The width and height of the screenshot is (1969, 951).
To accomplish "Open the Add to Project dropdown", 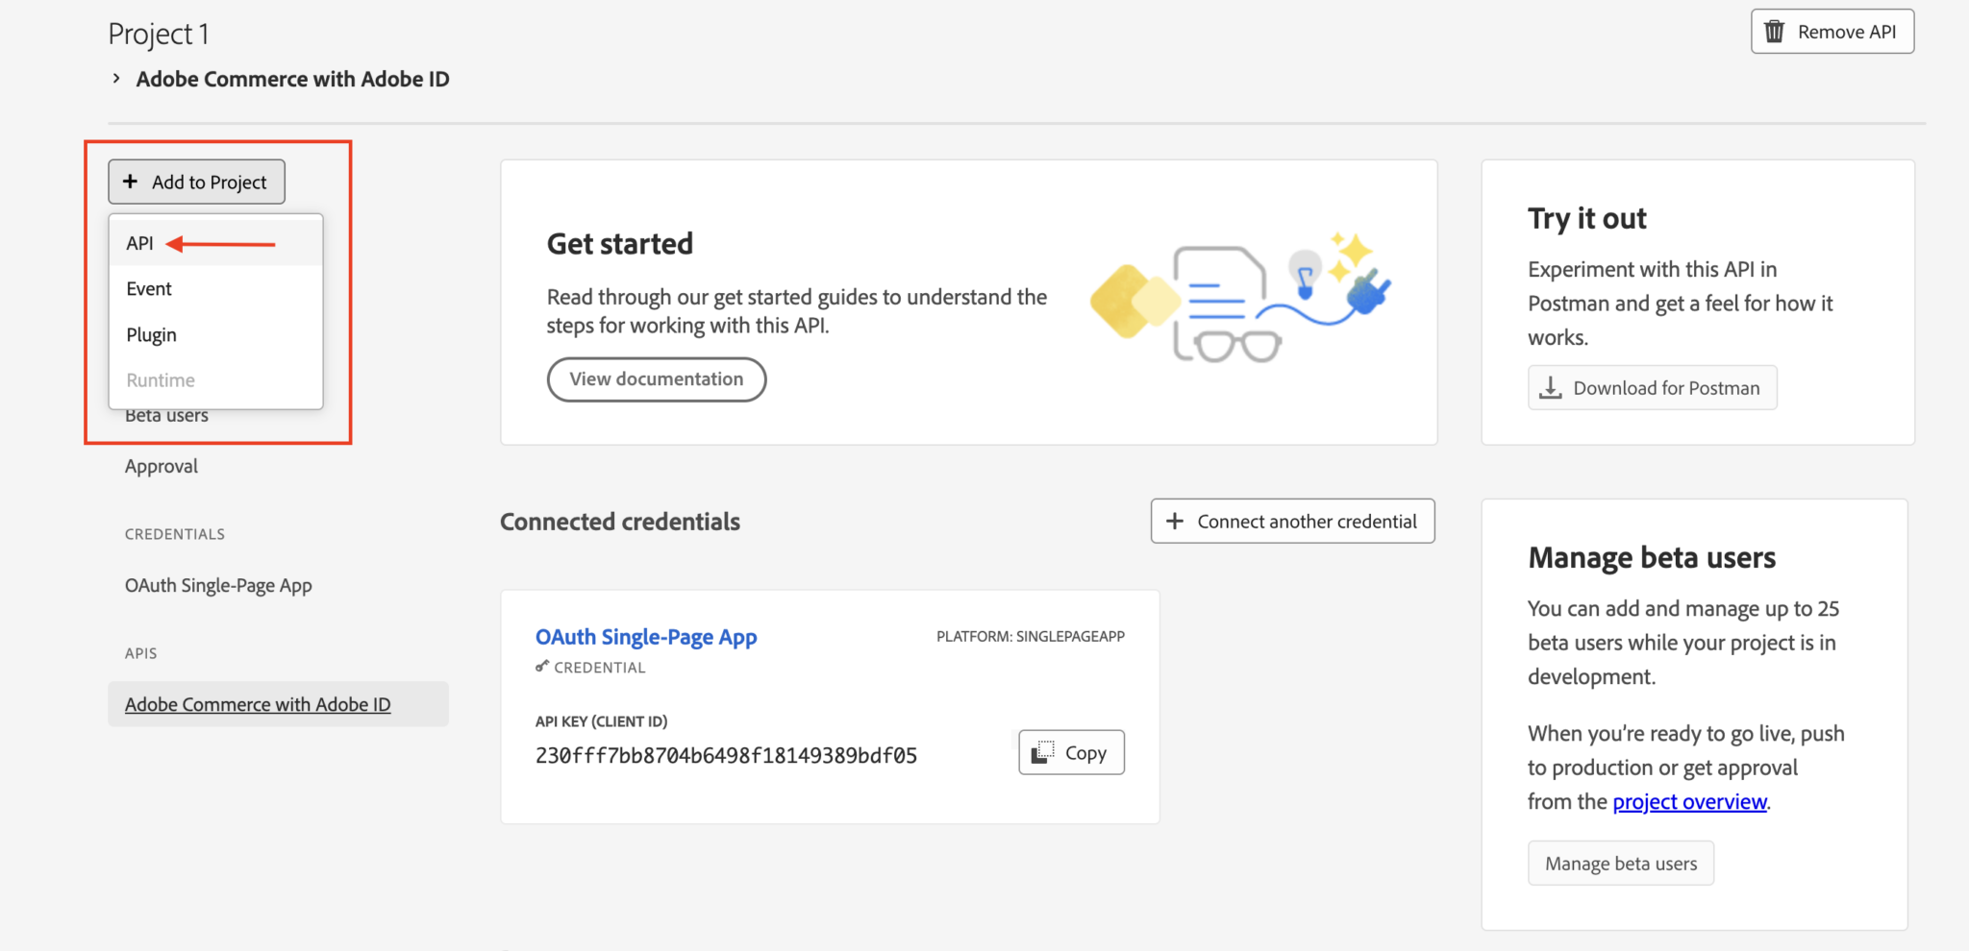I will click(x=196, y=182).
